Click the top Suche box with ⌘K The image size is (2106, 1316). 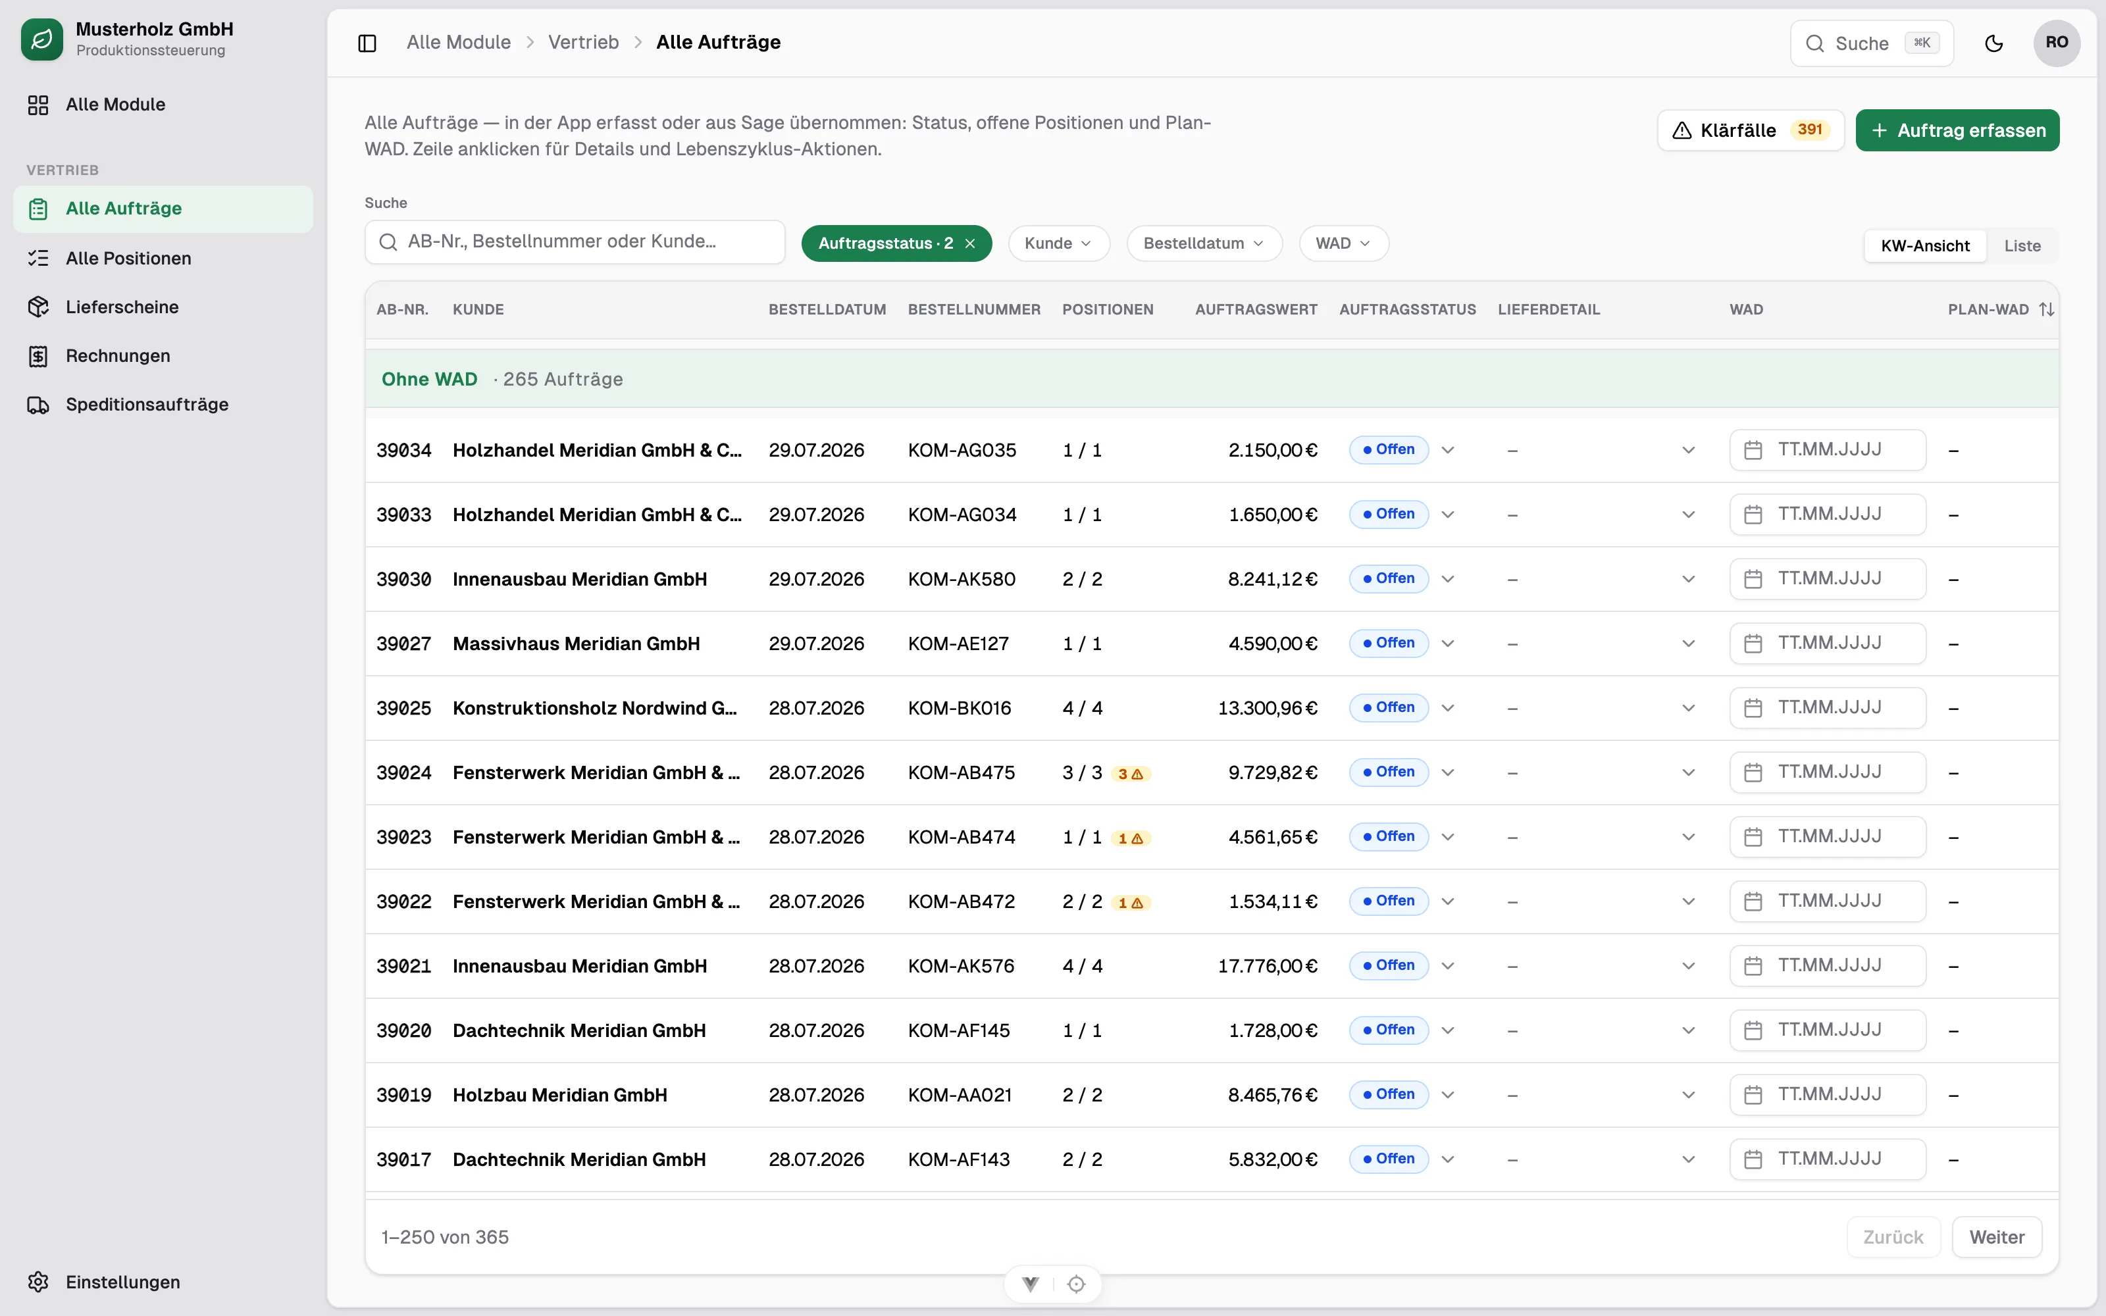[1871, 43]
